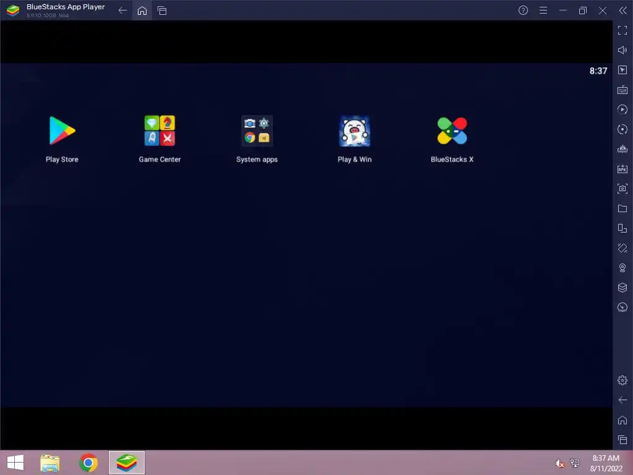Open multi-instance manager layers icon
The height and width of the screenshot is (475, 633).
click(x=622, y=288)
